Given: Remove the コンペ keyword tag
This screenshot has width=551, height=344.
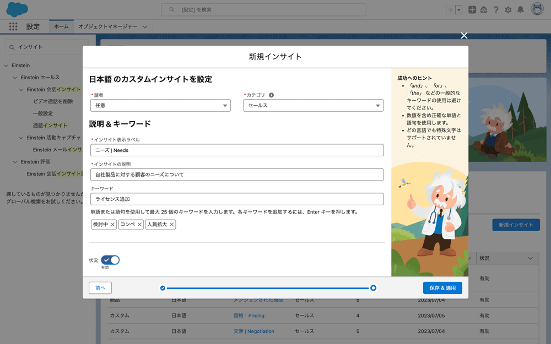Looking at the screenshot, I should 139,225.
